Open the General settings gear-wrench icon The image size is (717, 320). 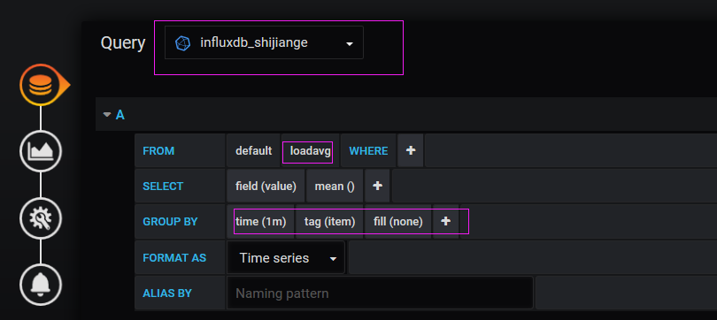[x=41, y=218]
